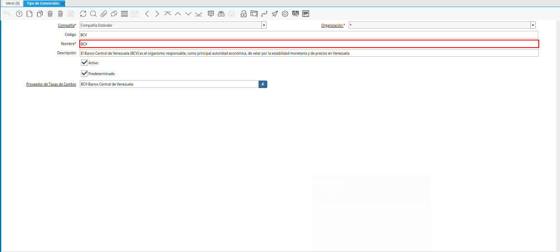The width and height of the screenshot is (560, 252).
Task: Click the paperclip attachment icon
Action: tap(104, 14)
